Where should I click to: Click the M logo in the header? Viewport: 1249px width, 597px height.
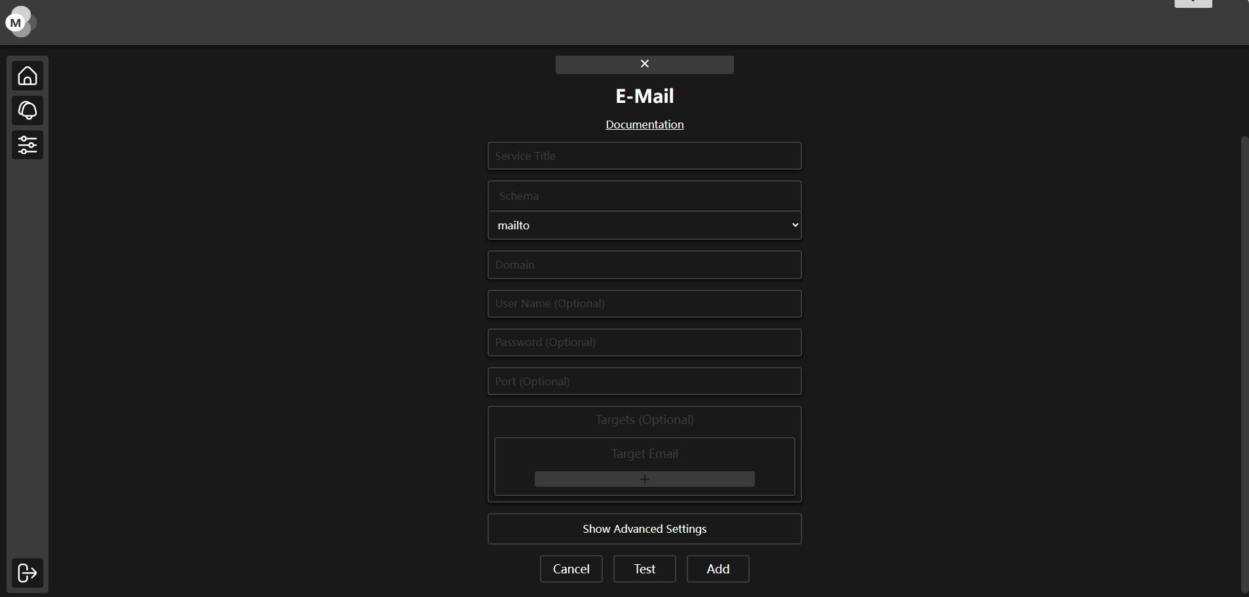coord(16,22)
